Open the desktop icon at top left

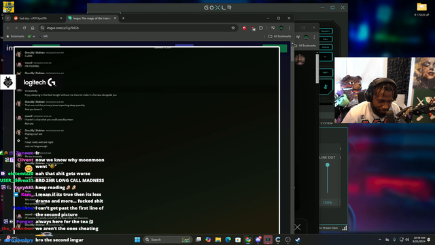8,7
